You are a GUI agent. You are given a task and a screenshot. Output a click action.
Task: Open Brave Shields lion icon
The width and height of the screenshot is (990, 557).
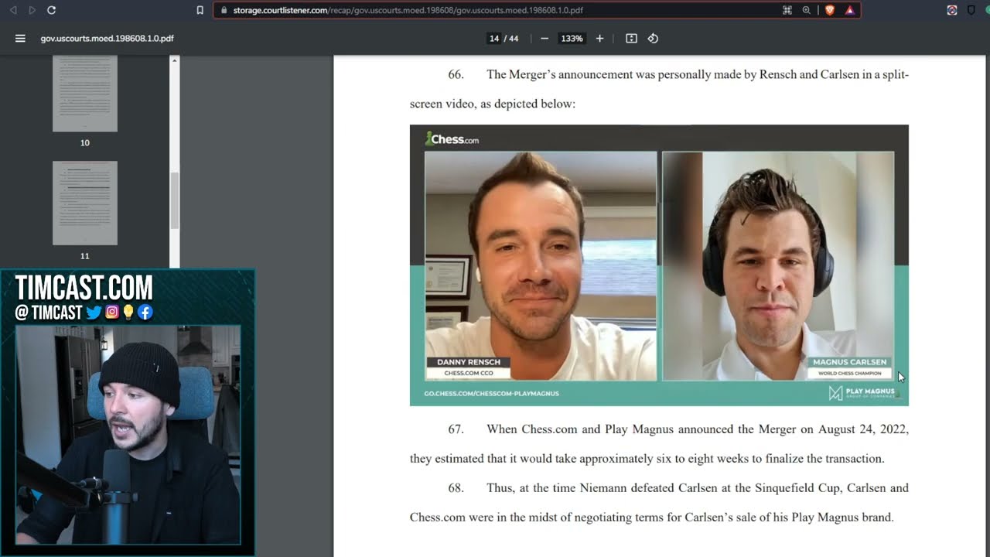pyautogui.click(x=830, y=10)
